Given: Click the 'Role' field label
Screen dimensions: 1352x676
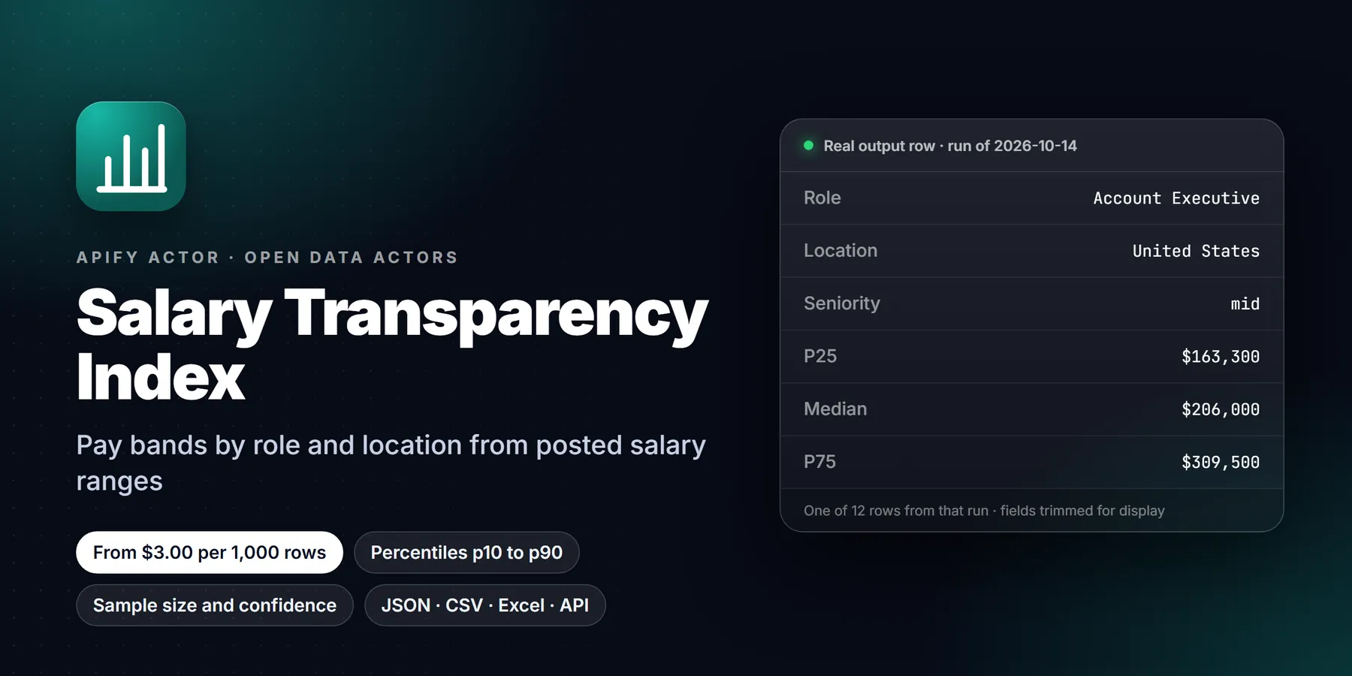Looking at the screenshot, I should [x=822, y=198].
